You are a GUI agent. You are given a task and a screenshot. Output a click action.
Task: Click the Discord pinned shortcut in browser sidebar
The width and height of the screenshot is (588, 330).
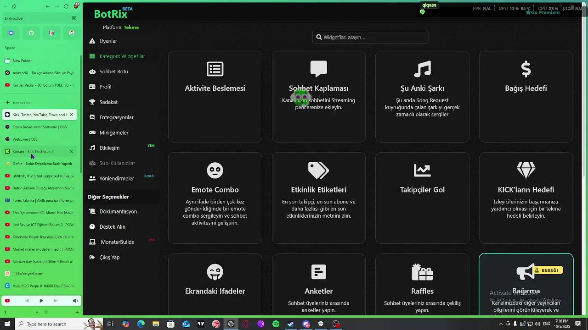click(x=11, y=33)
